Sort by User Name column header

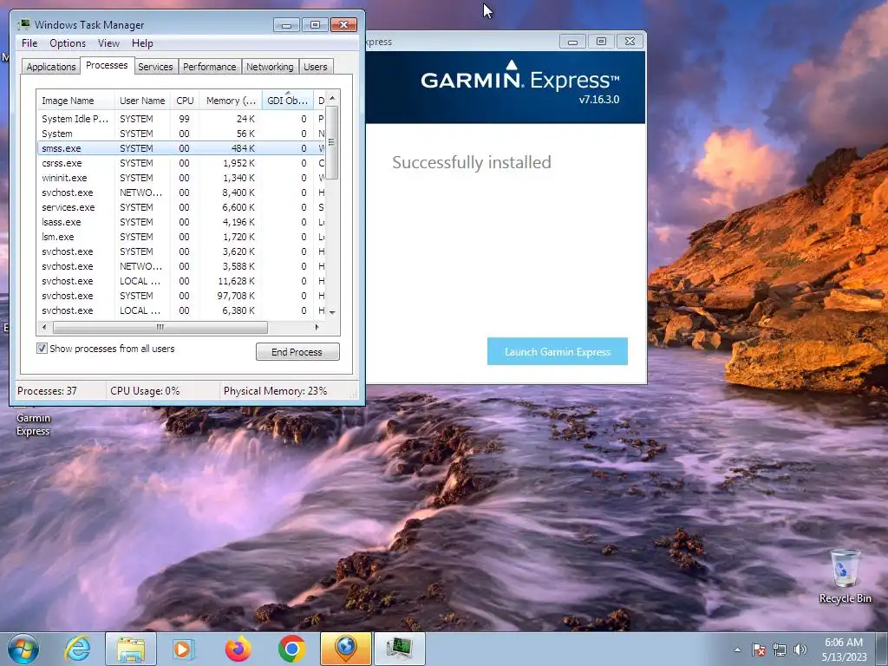142,101
